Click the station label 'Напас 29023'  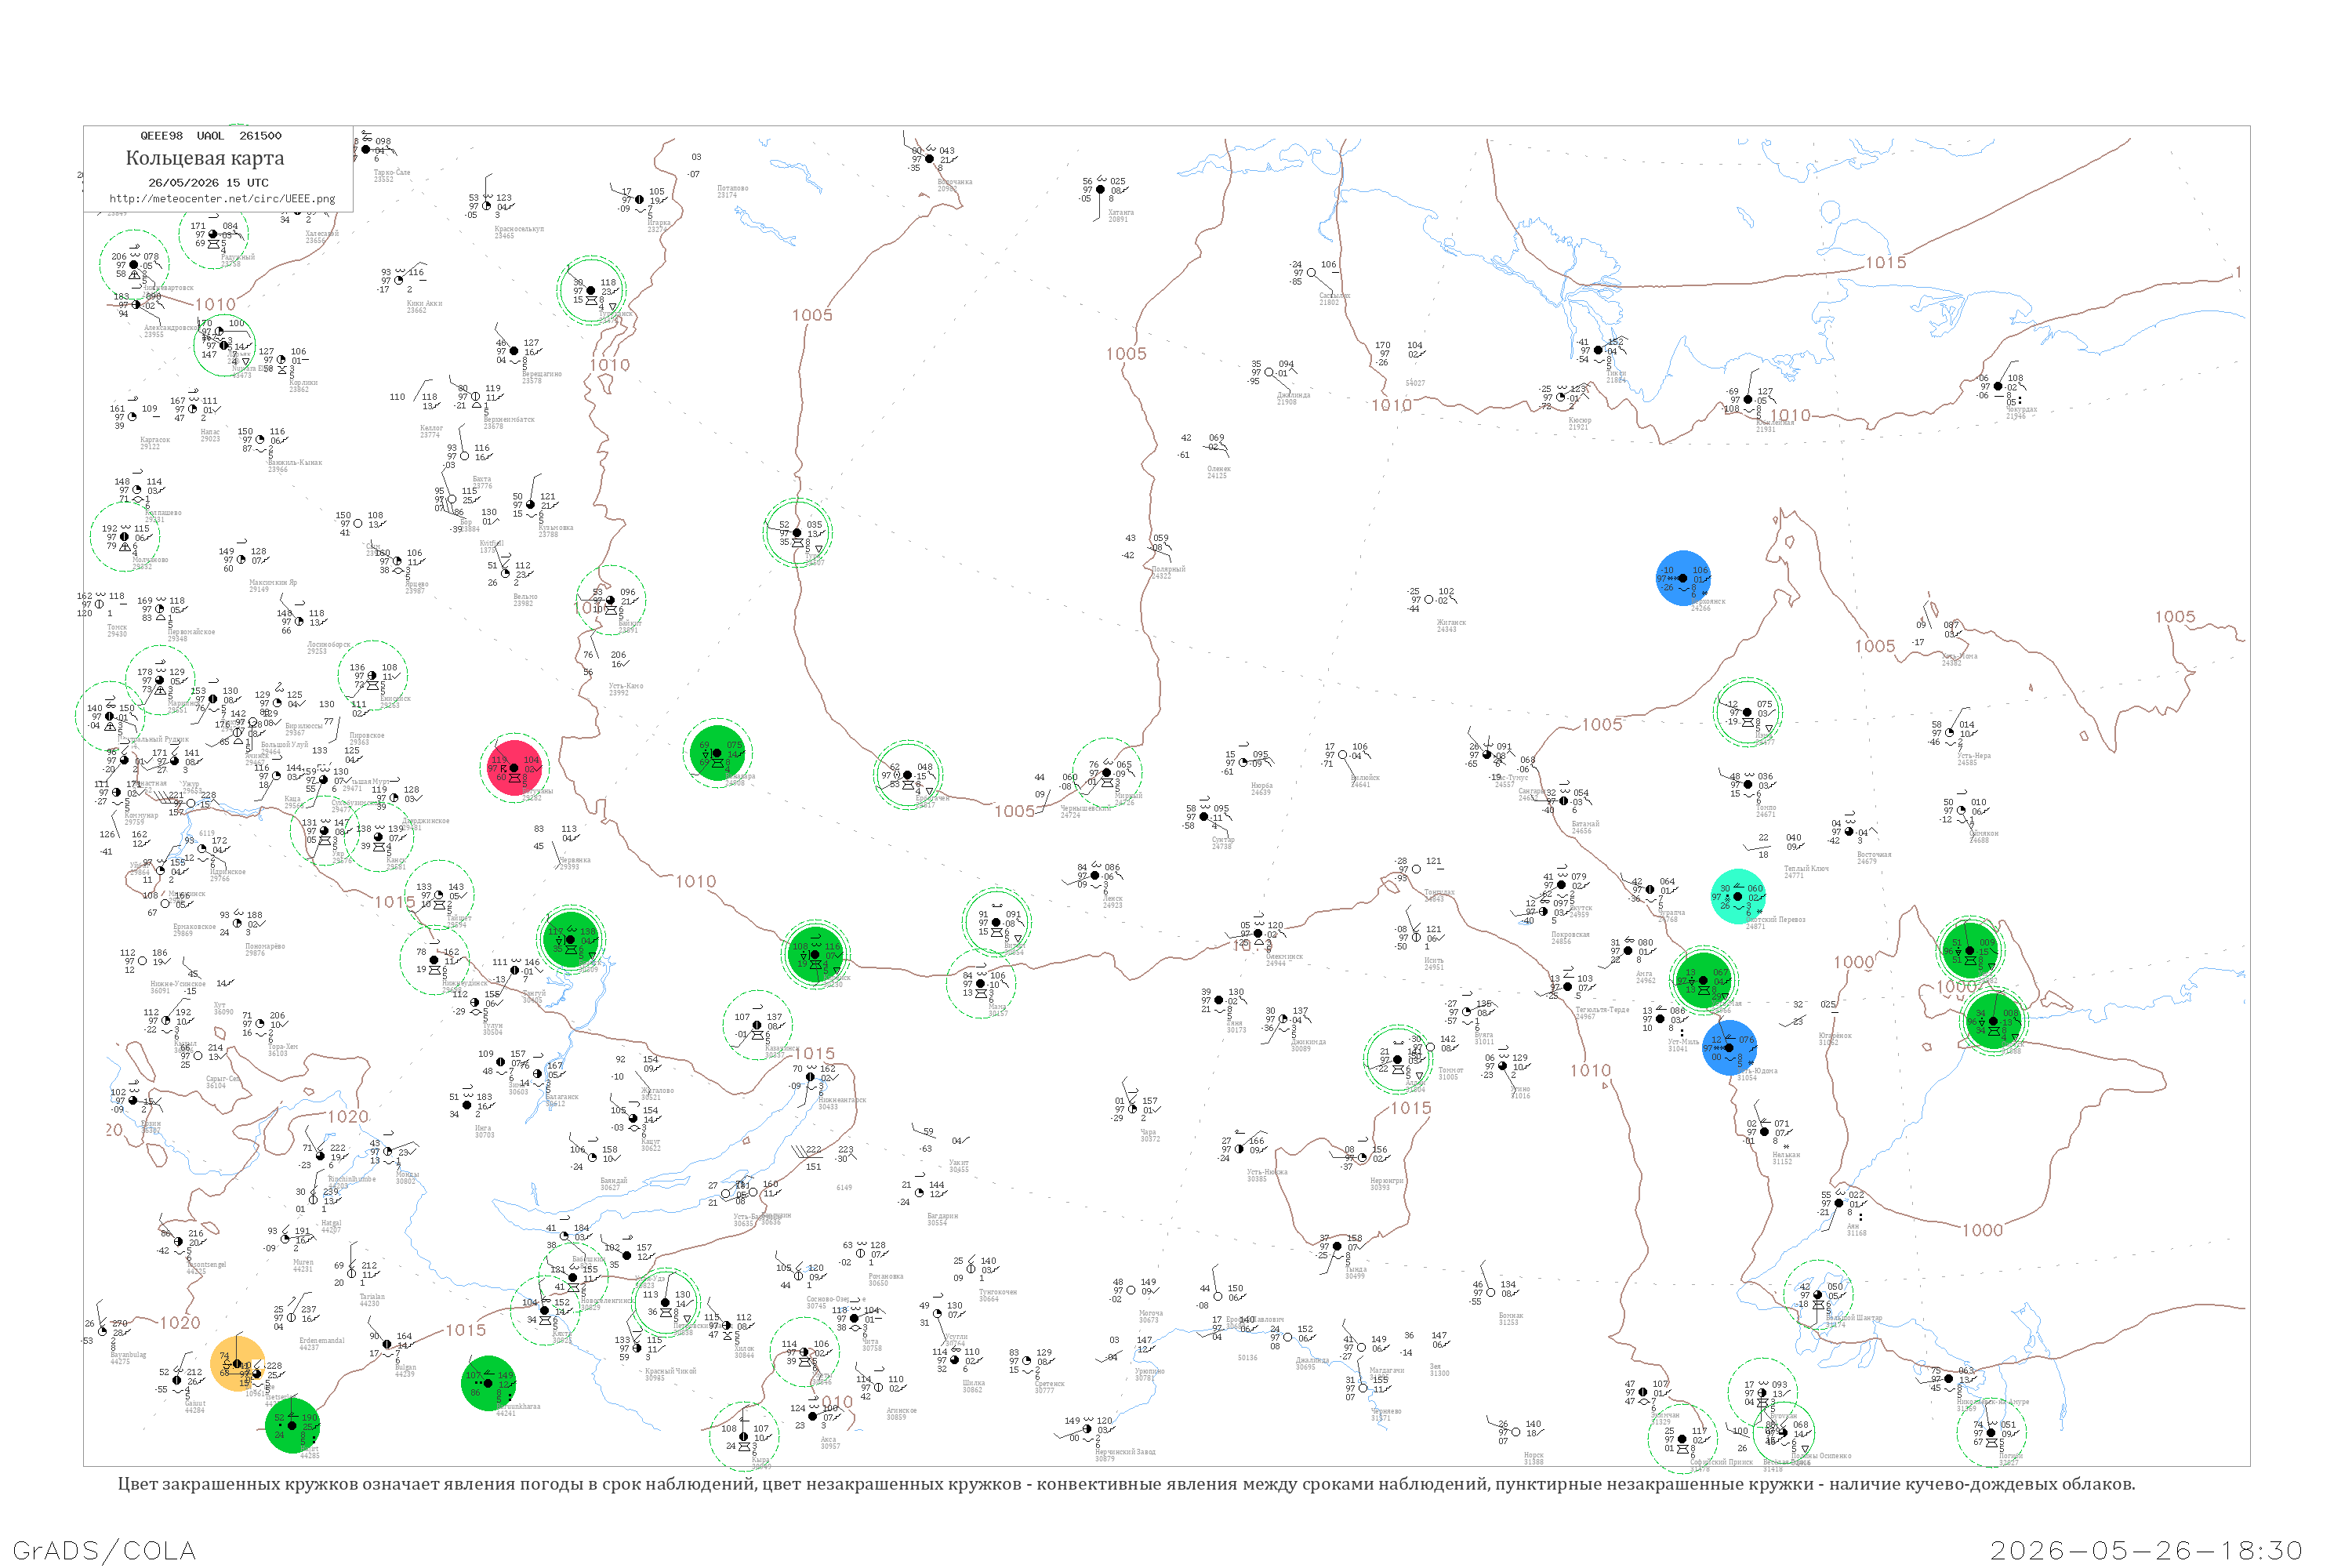tap(210, 435)
